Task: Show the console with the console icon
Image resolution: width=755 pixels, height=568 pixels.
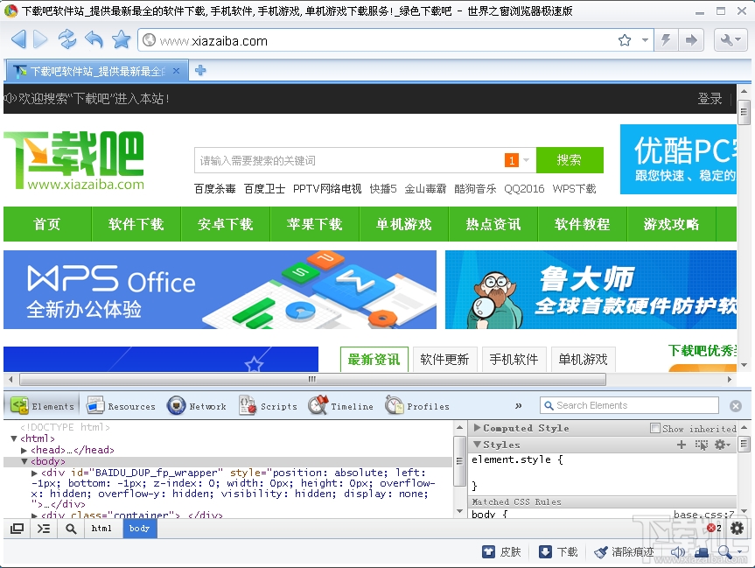Action: pyautogui.click(x=44, y=529)
